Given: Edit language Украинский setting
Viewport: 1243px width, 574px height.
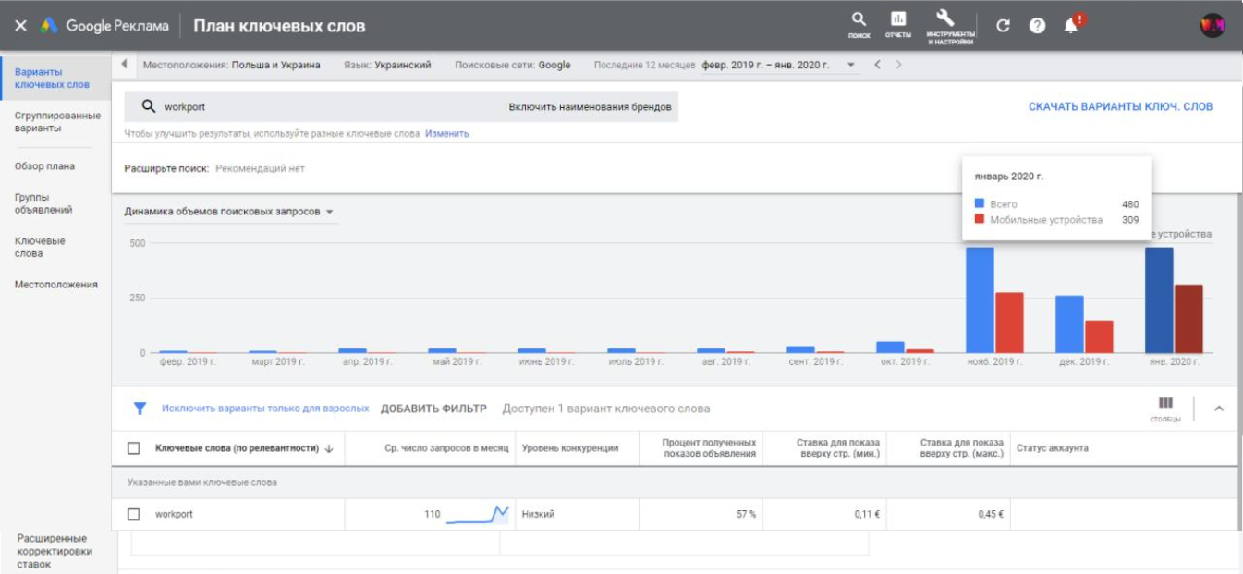Looking at the screenshot, I should pyautogui.click(x=387, y=65).
